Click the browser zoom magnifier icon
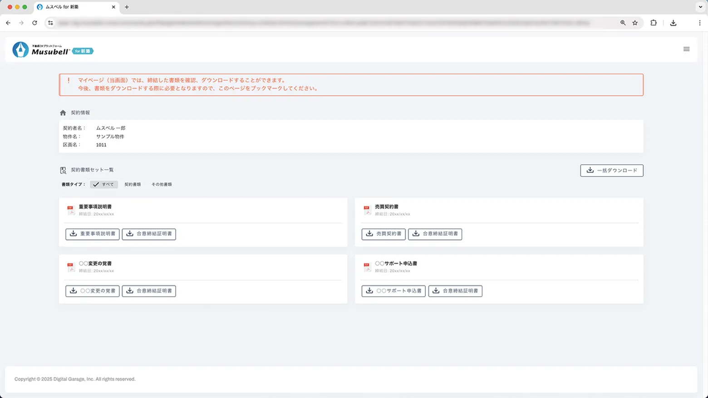The height and width of the screenshot is (398, 708). coord(623,23)
